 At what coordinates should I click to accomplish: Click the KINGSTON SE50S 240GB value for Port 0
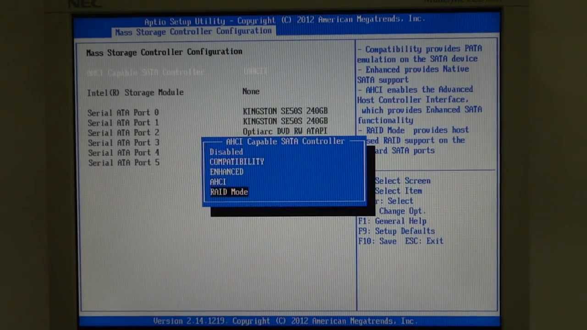click(x=285, y=111)
